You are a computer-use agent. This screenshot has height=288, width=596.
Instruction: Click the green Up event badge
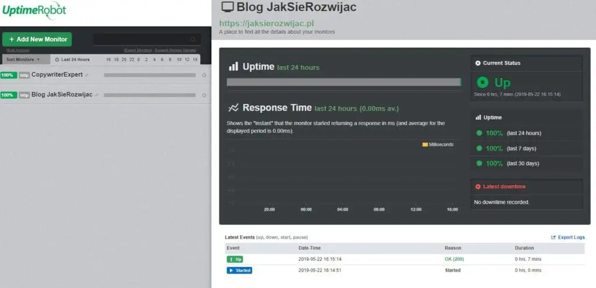click(x=235, y=259)
